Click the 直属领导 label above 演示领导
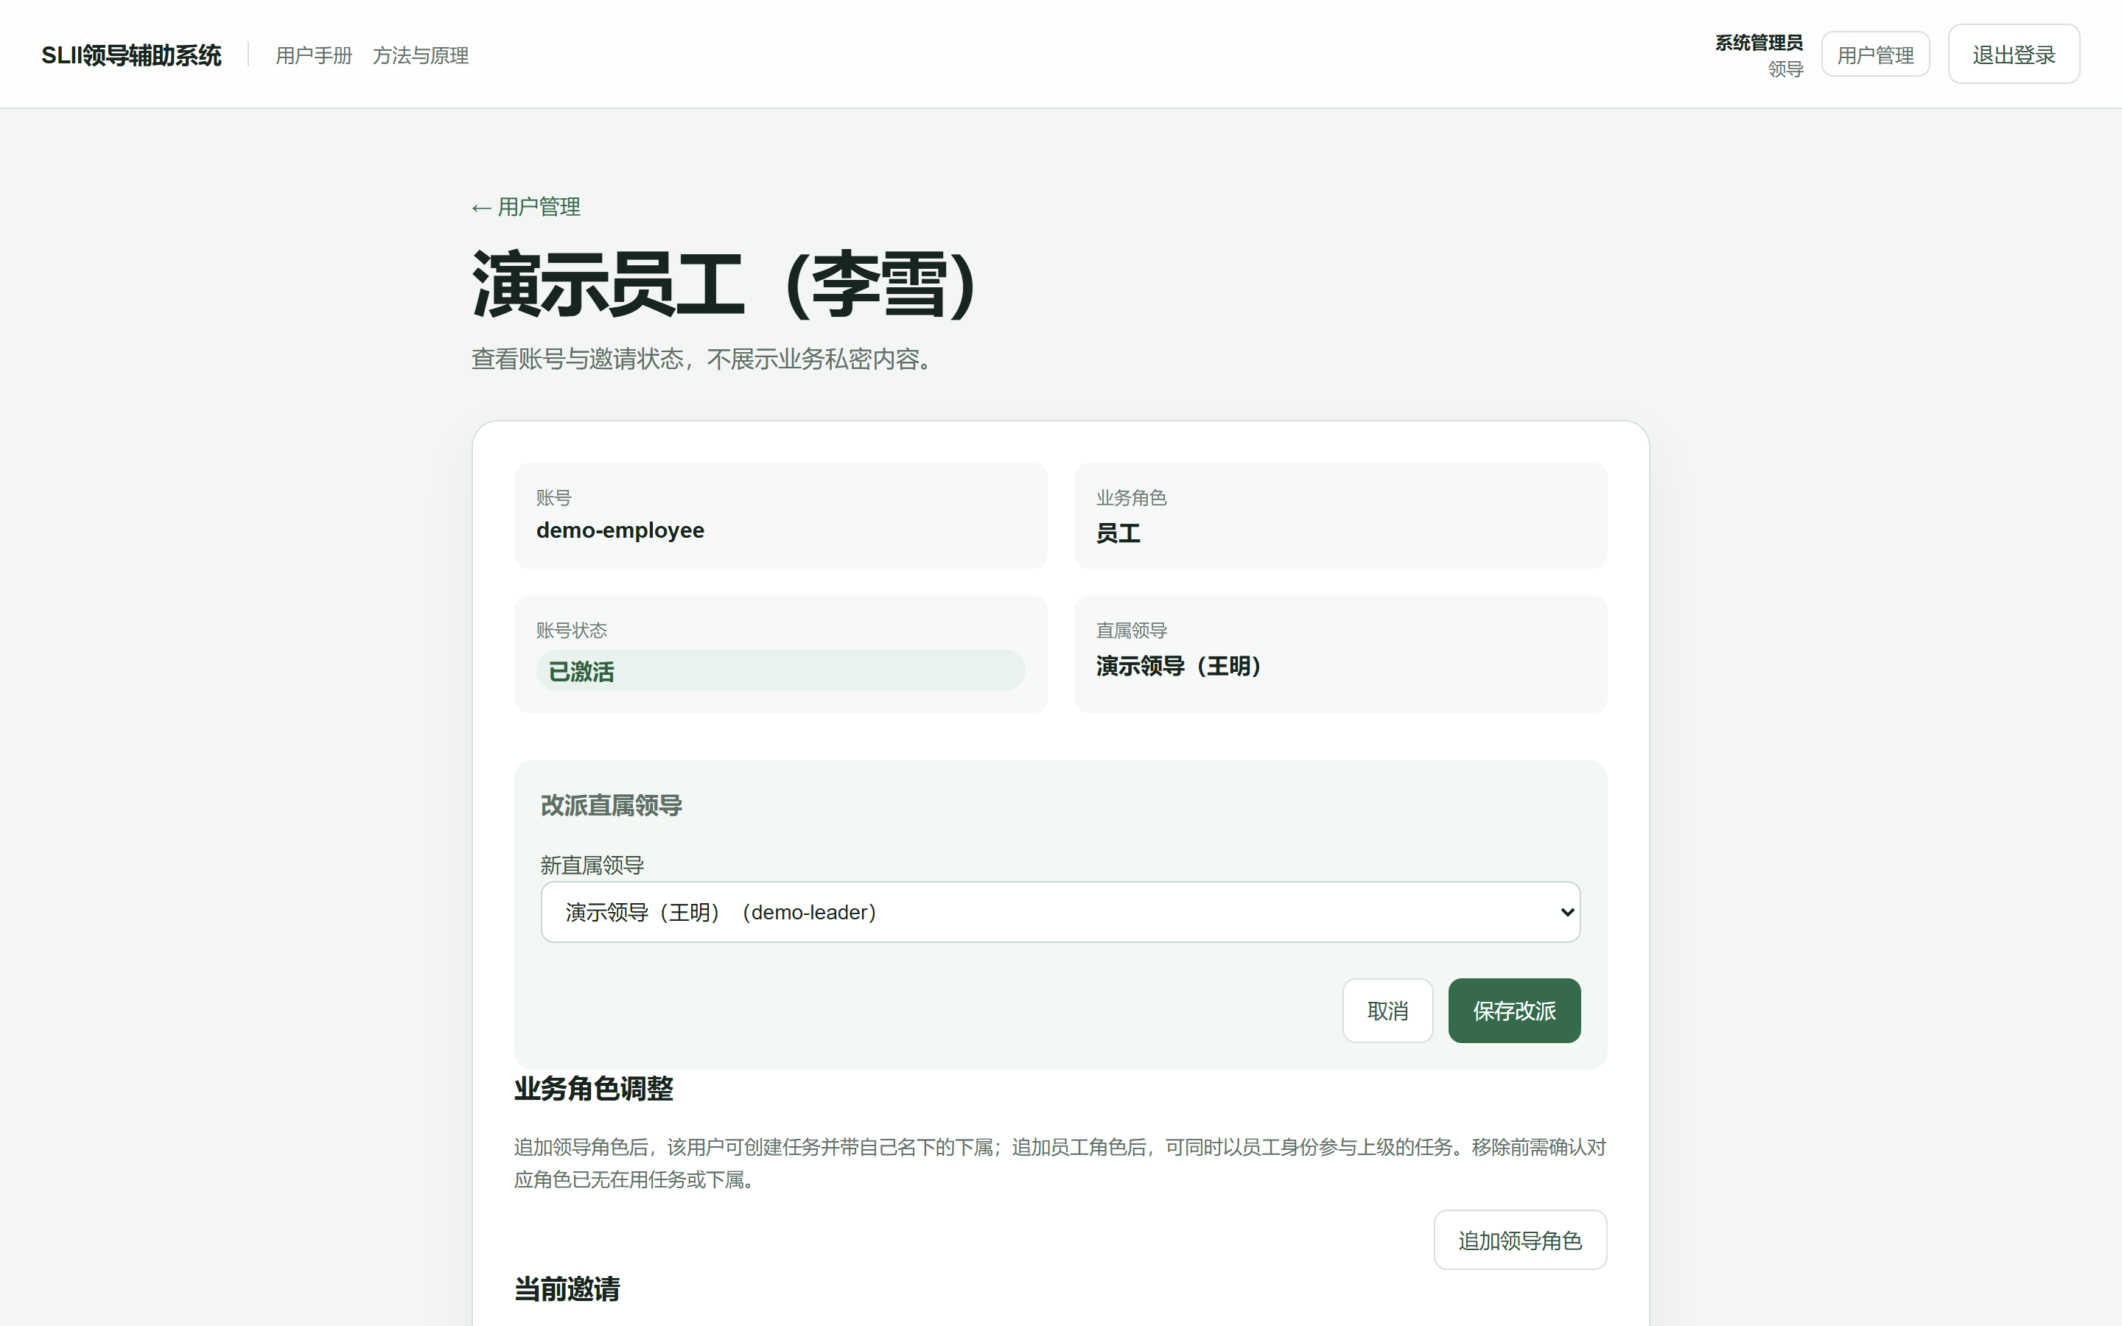The width and height of the screenshot is (2122, 1326). (1131, 631)
